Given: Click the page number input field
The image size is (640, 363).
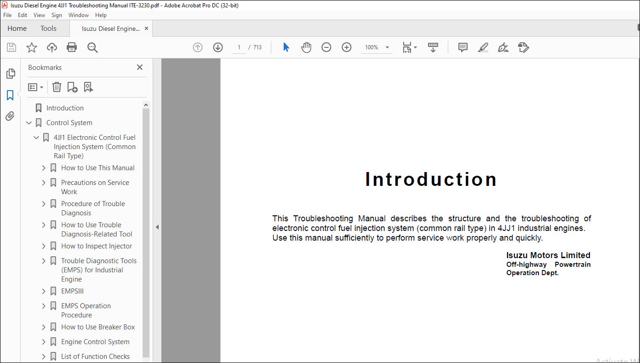Looking at the screenshot, I should [239, 47].
